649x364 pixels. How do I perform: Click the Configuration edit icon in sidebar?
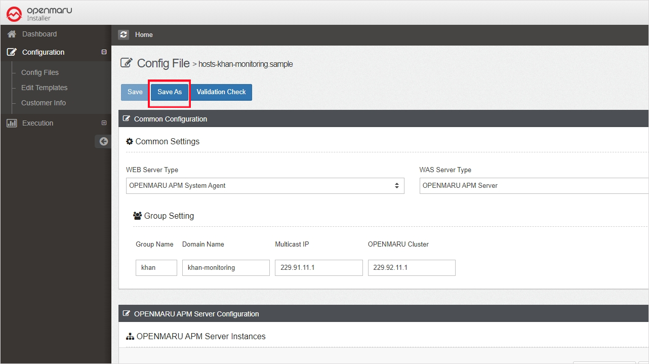click(x=12, y=52)
